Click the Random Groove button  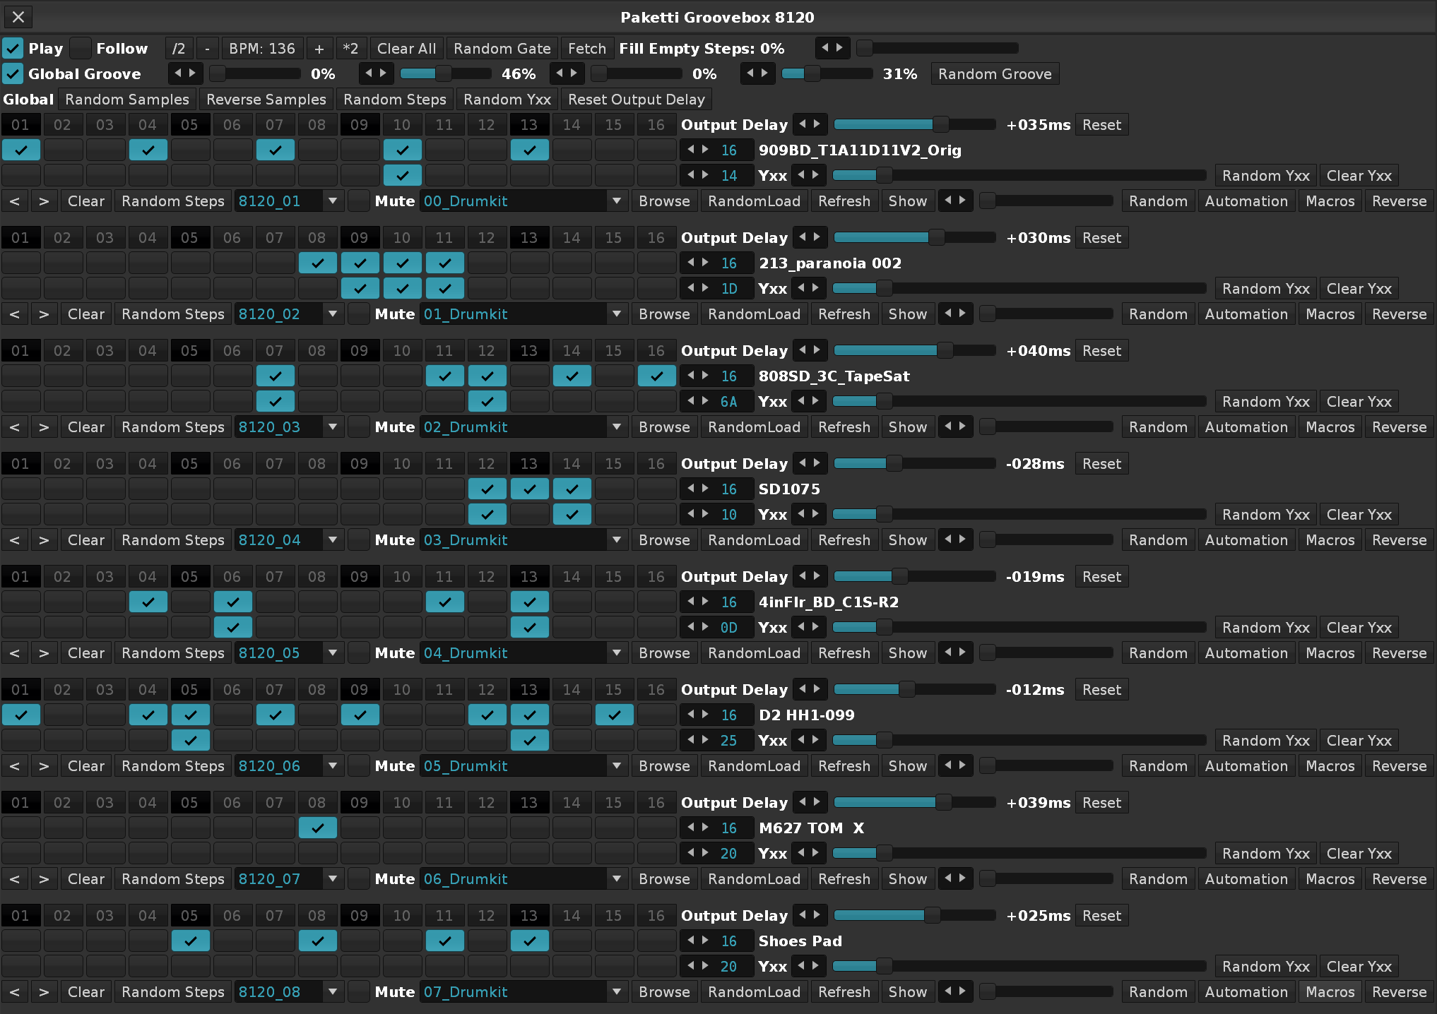click(x=994, y=74)
